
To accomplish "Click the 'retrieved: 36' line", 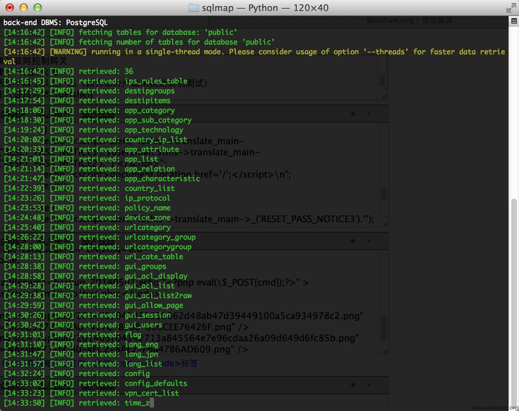I will 69,71.
